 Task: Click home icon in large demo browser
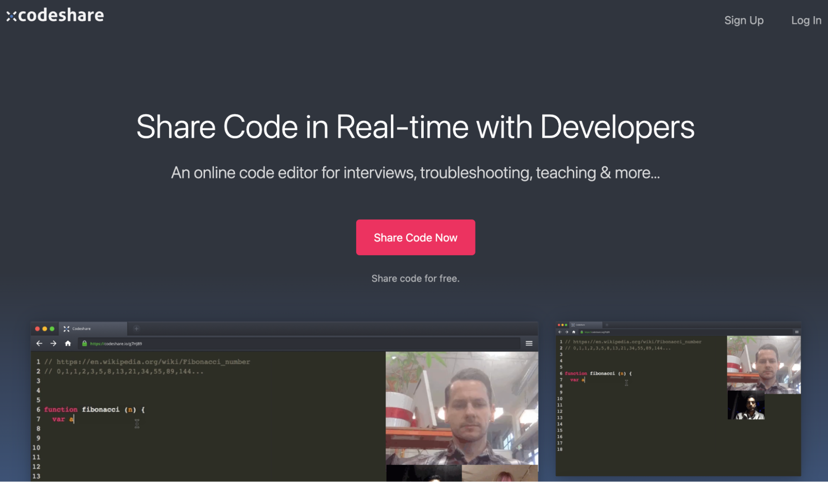[68, 343]
